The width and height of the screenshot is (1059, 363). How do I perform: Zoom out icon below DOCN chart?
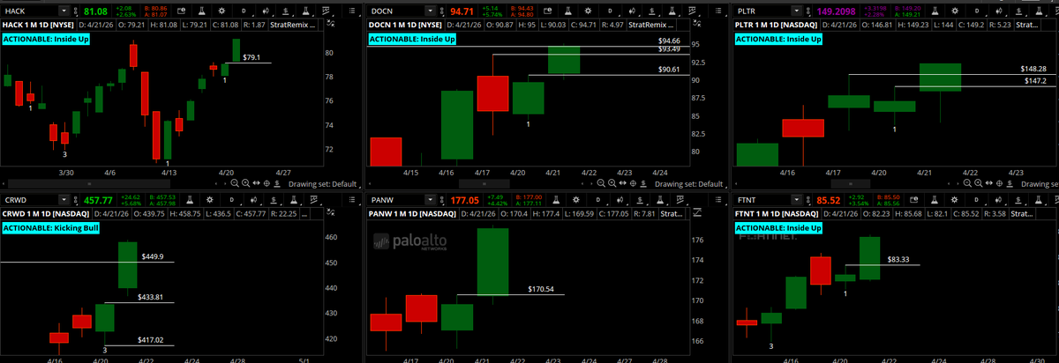601,183
